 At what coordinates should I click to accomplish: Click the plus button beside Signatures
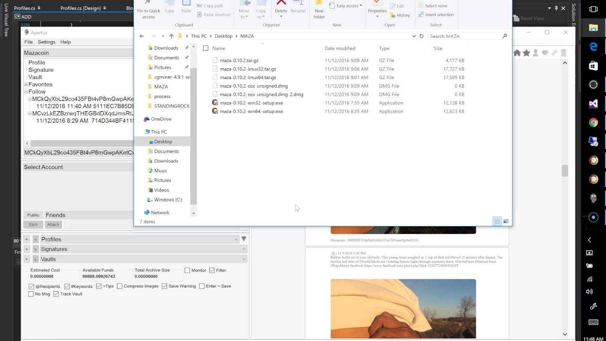point(27,249)
